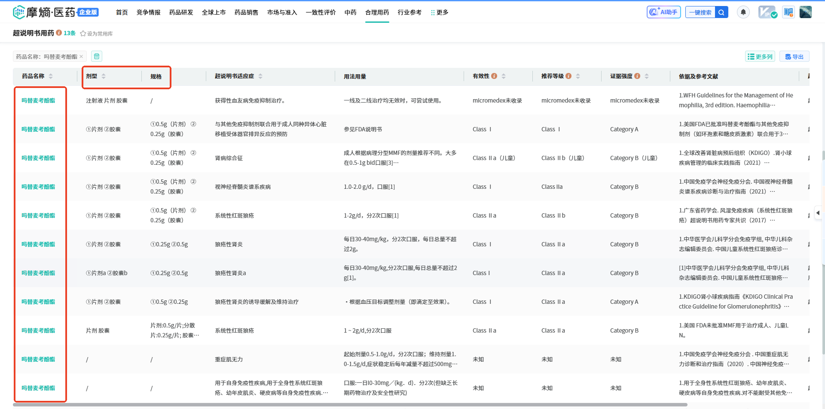Open 吗替麦考酚酯 link in 重症肌无力 row
825x409 pixels.
point(38,359)
